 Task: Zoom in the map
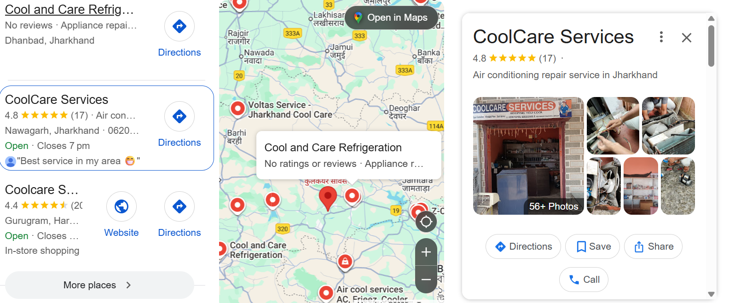point(426,252)
